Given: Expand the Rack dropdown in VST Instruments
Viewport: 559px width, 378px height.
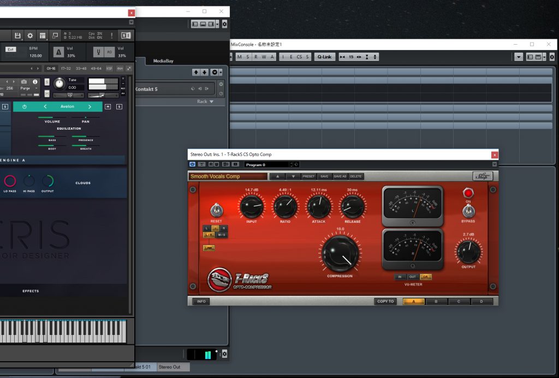Looking at the screenshot, I should (205, 102).
